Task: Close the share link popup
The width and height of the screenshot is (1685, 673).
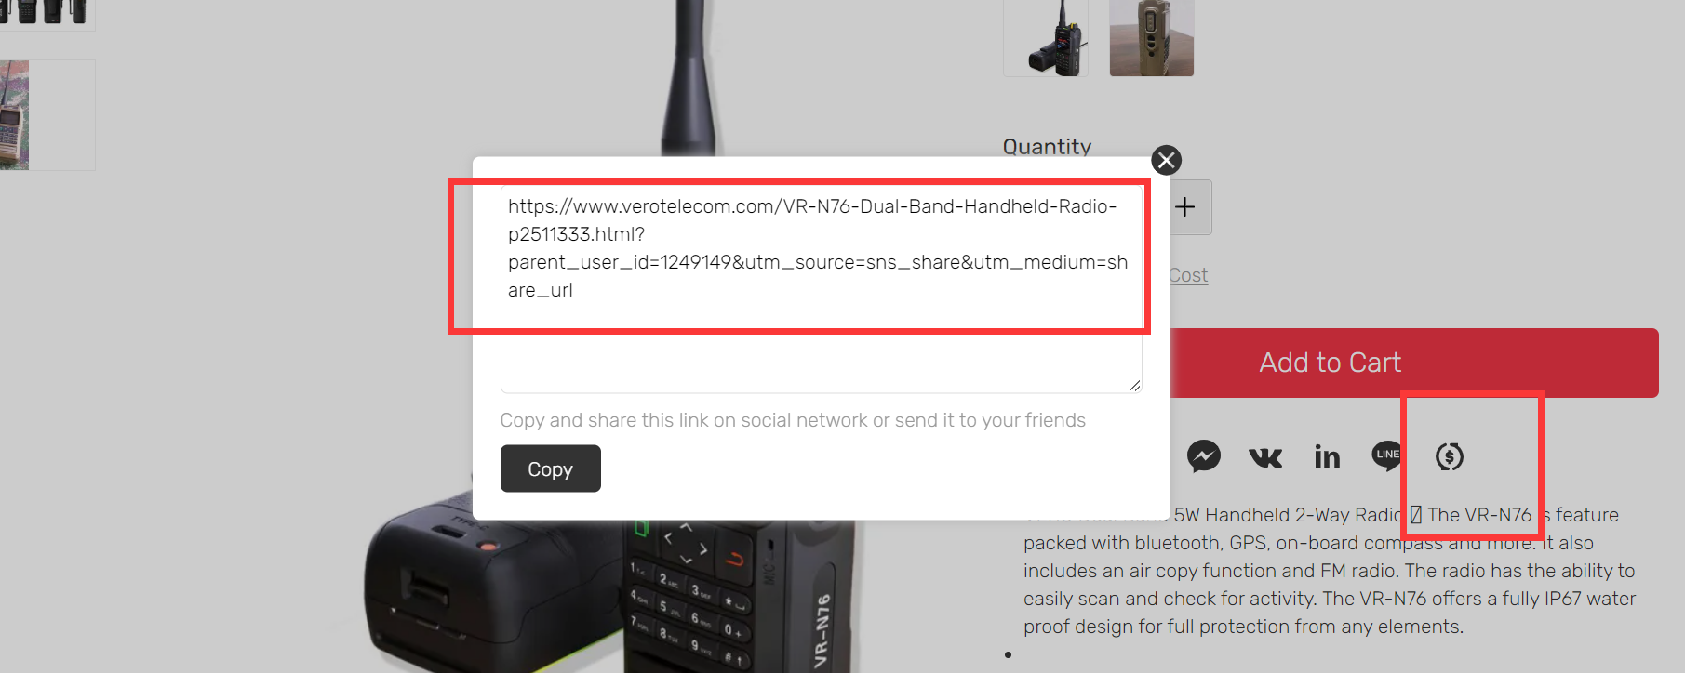Action: coord(1166,160)
